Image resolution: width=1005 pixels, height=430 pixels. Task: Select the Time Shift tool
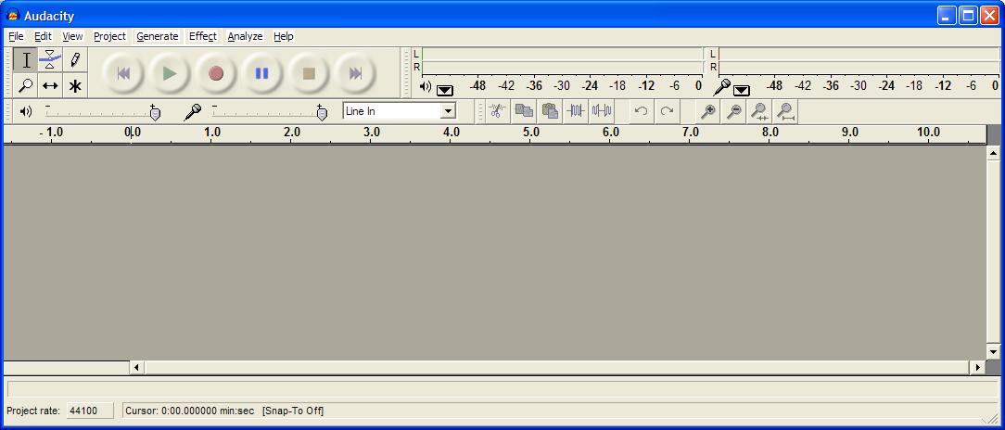tap(50, 85)
